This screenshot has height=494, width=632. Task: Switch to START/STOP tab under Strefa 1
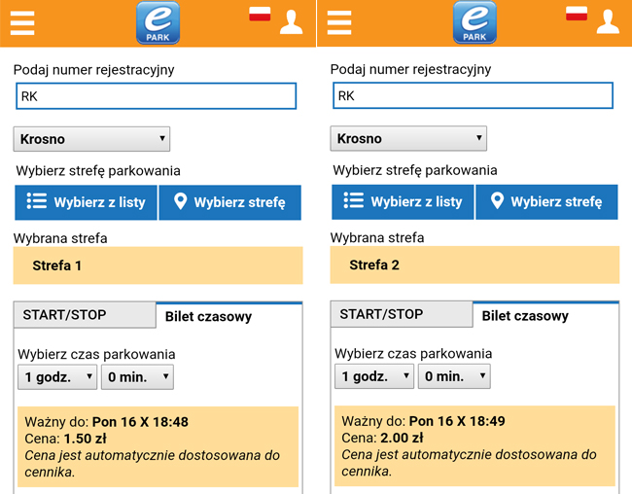85,315
